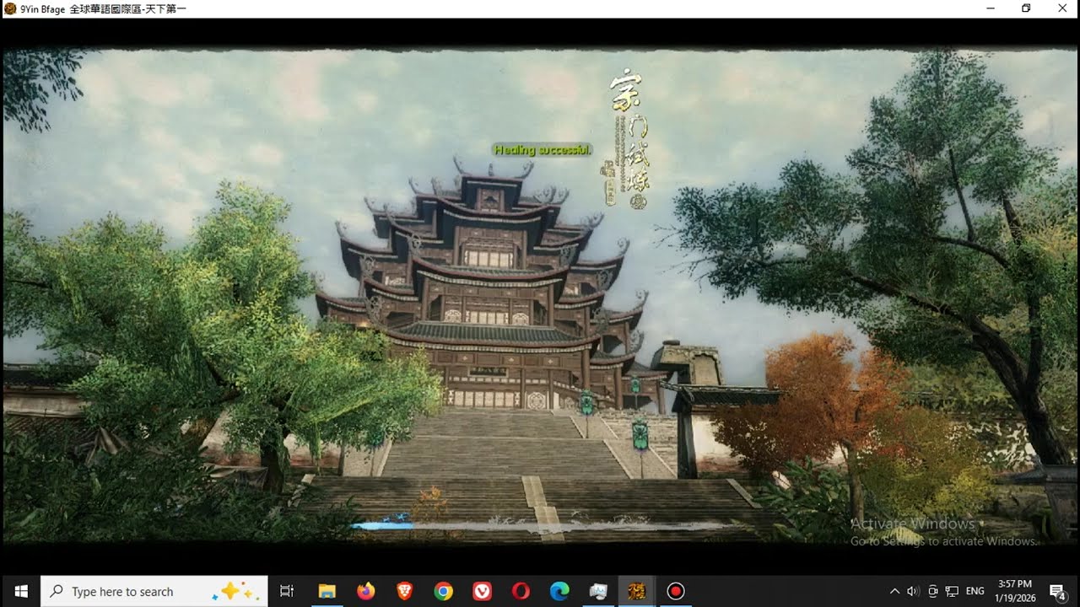The height and width of the screenshot is (607, 1080).
Task: Open File Explorer from the taskbar
Action: pyautogui.click(x=327, y=591)
